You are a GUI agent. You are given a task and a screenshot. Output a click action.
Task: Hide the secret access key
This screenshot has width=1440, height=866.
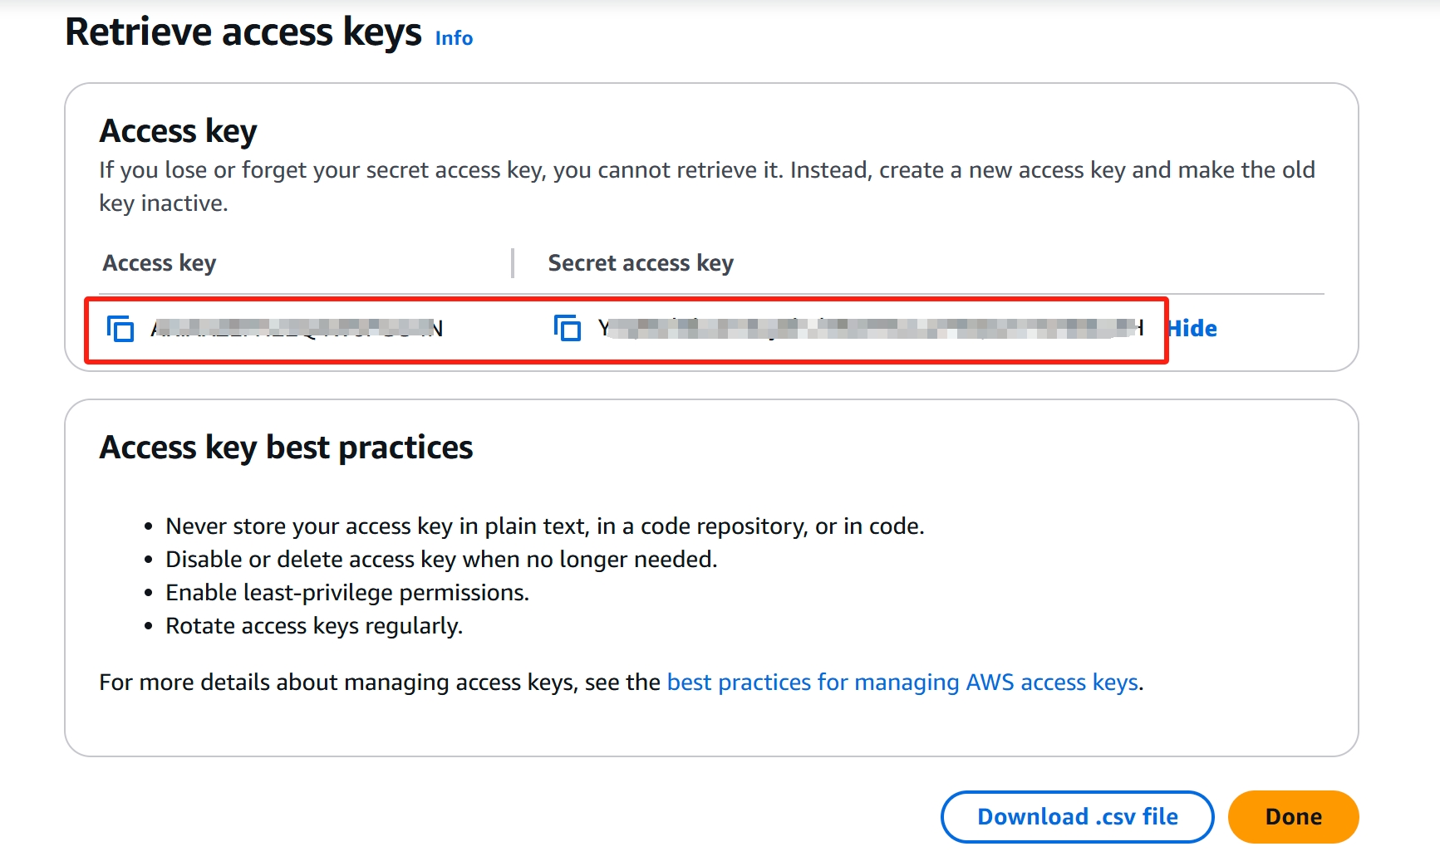1192,329
